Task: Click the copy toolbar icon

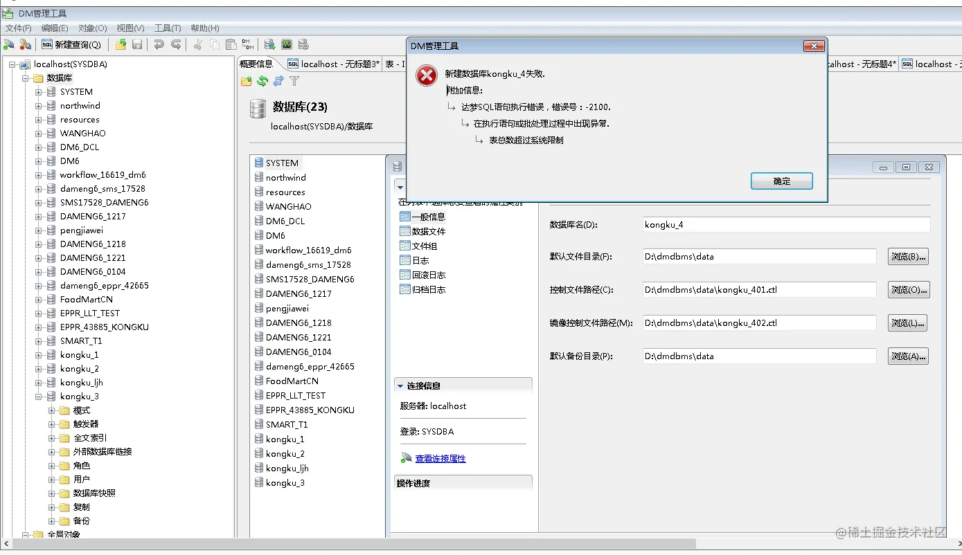Action: [x=215, y=45]
